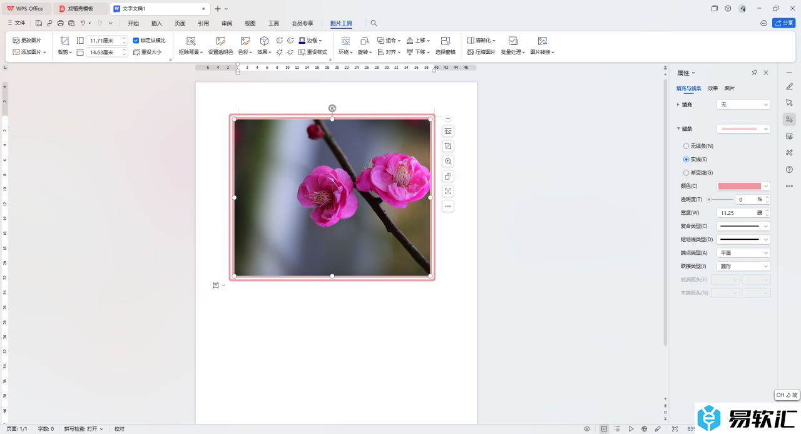Click the 裁剪 crop tool icon
This screenshot has width=801, height=434.
[64, 41]
